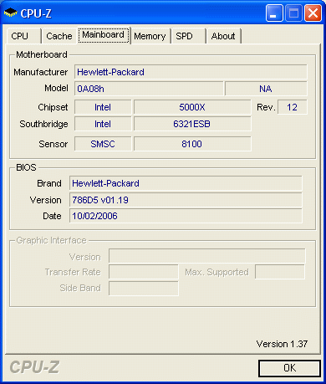Select the Mainboard tab

(104, 35)
